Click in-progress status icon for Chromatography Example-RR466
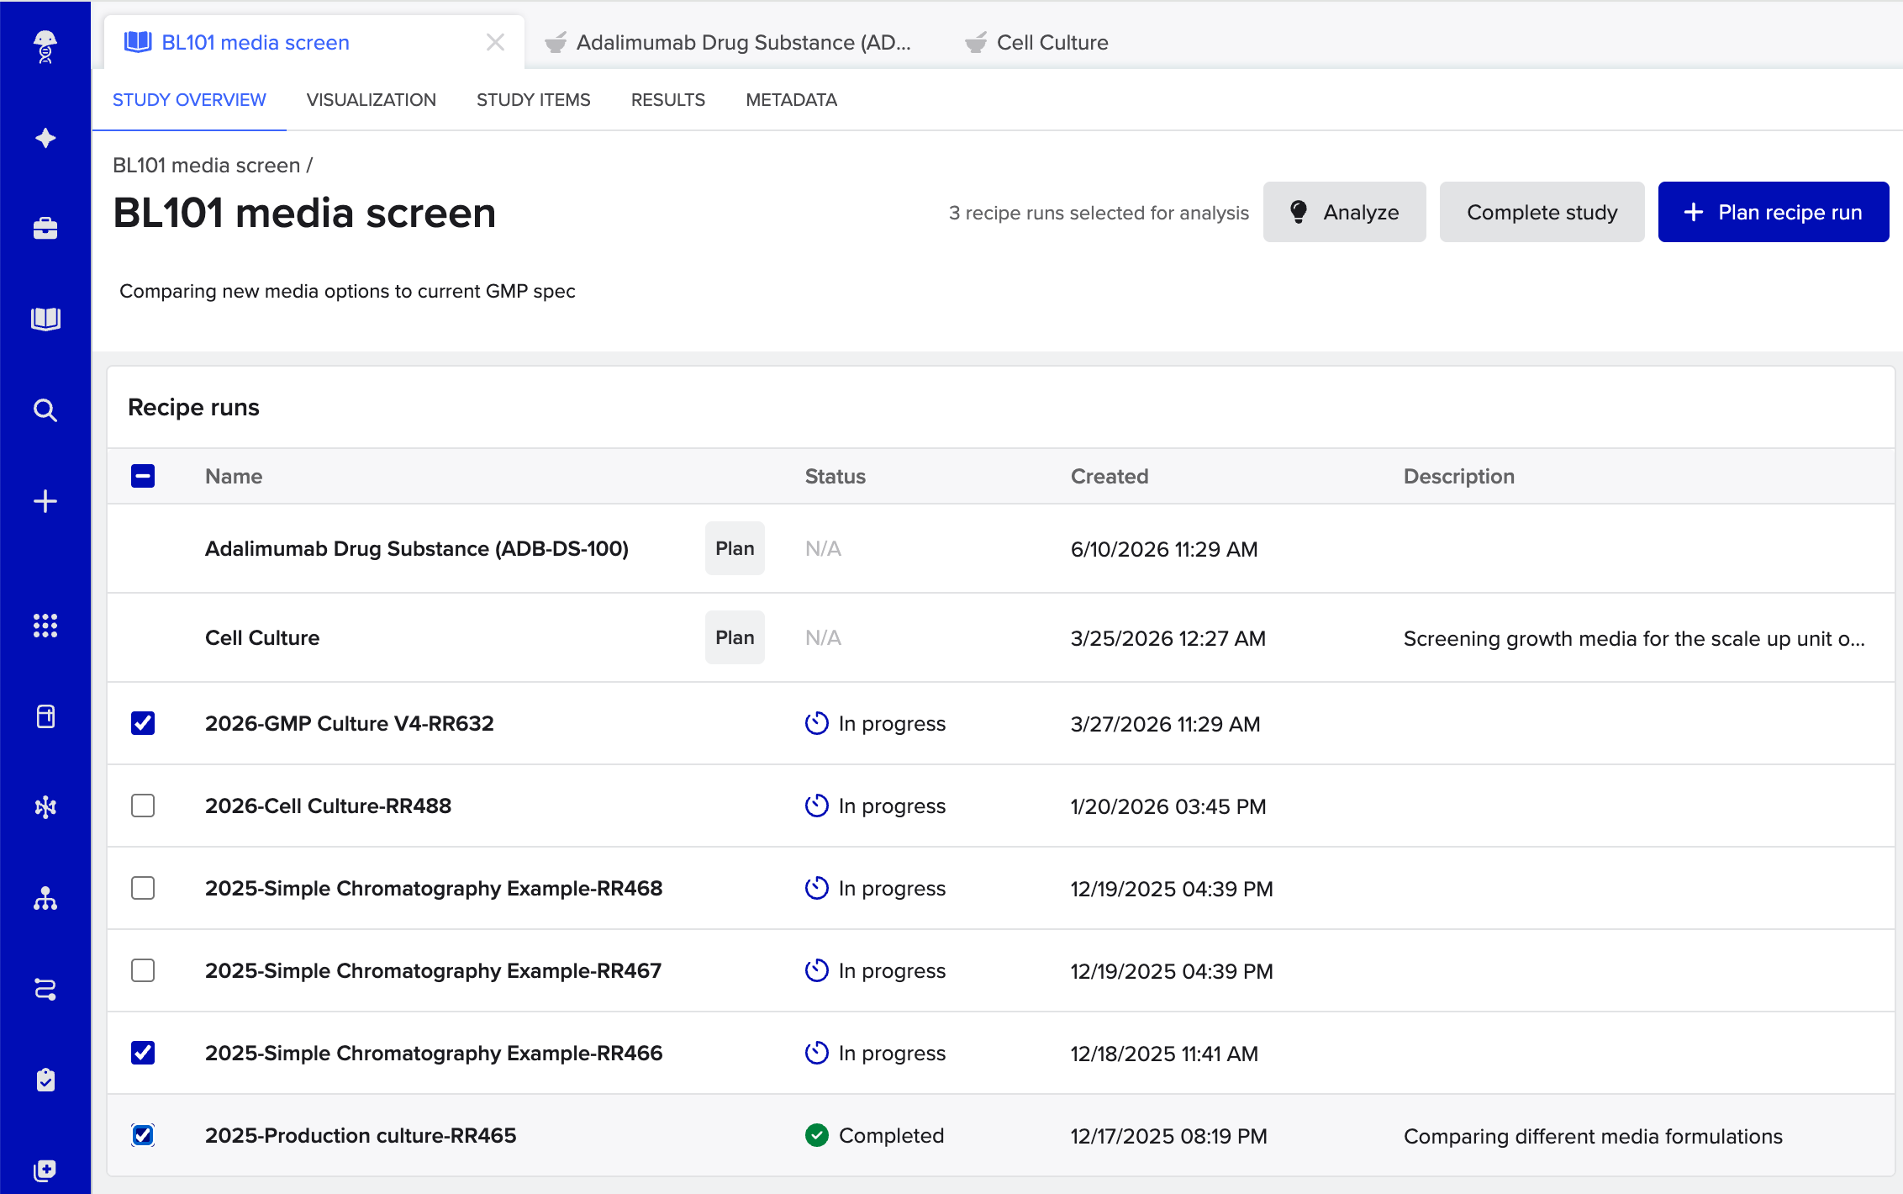 817,1053
